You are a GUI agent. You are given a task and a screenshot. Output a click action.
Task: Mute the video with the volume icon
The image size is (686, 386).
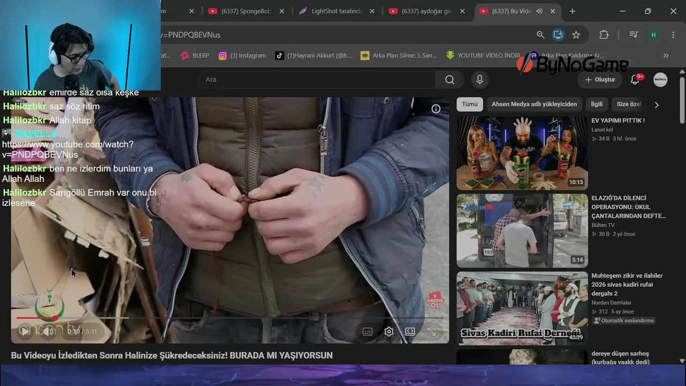click(48, 331)
